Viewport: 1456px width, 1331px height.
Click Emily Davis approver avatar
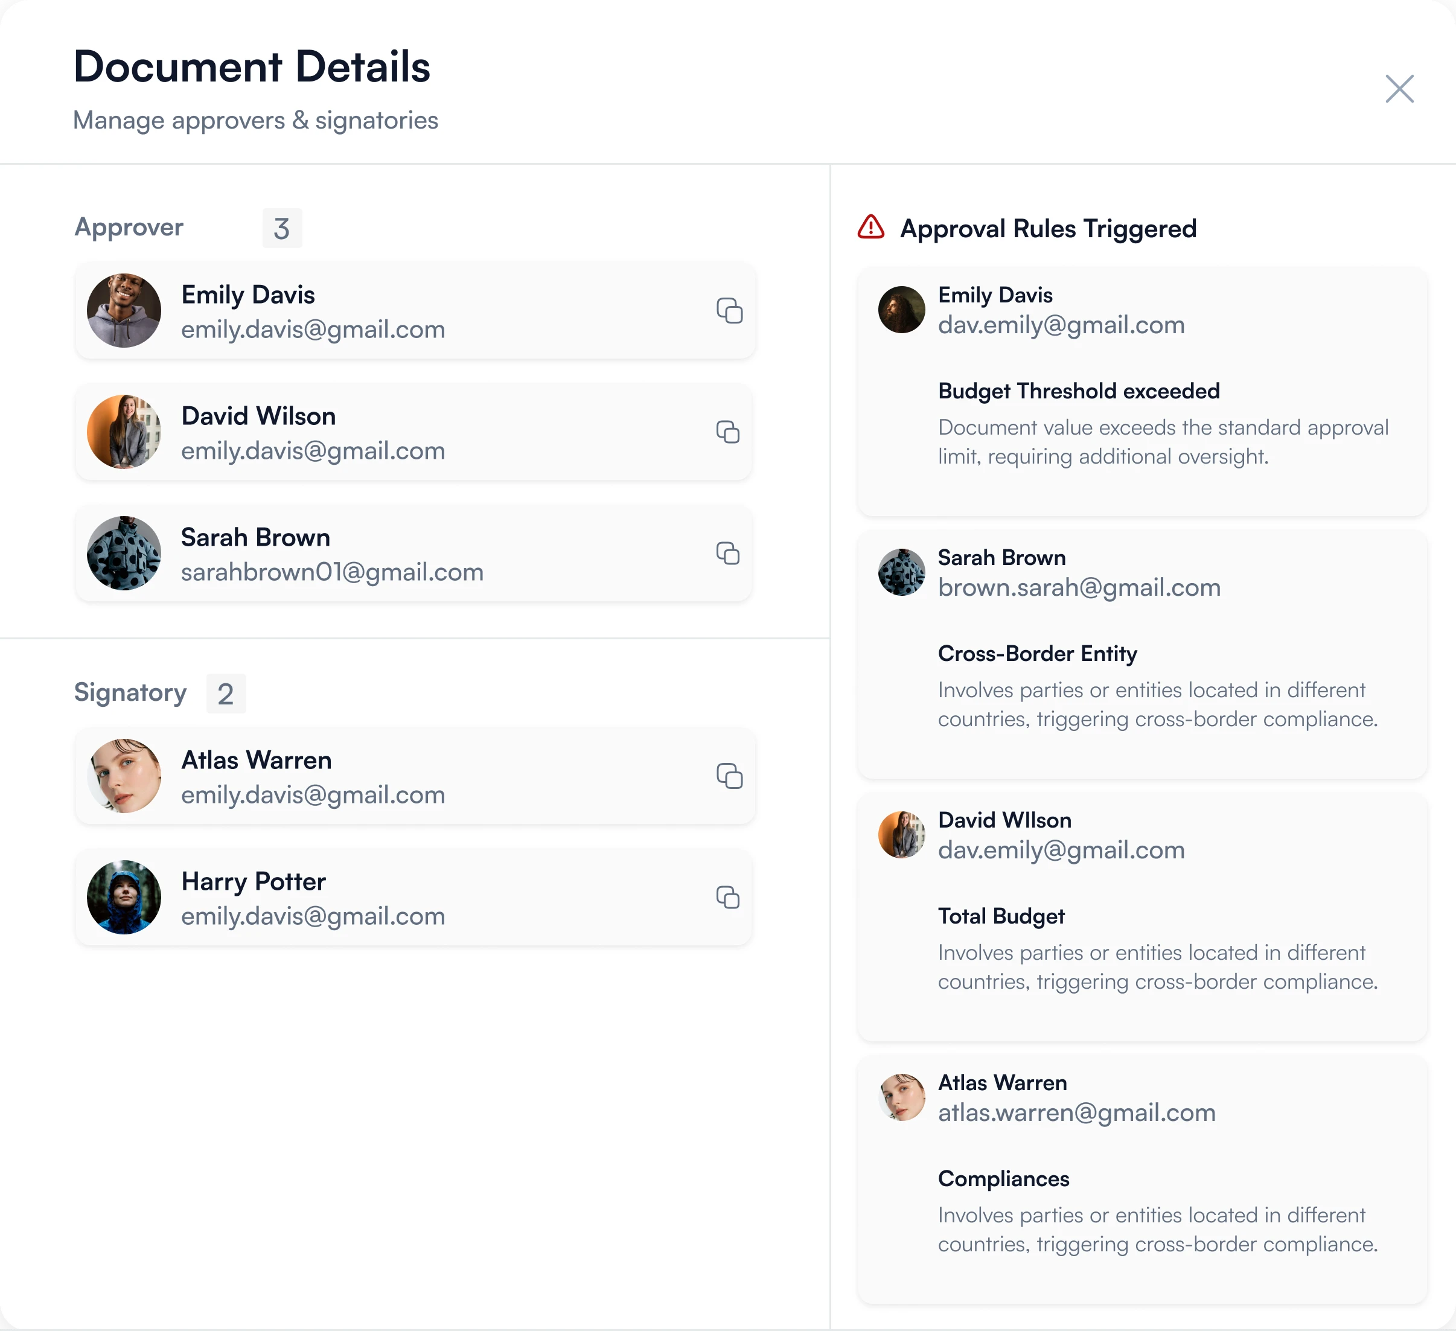coord(124,310)
